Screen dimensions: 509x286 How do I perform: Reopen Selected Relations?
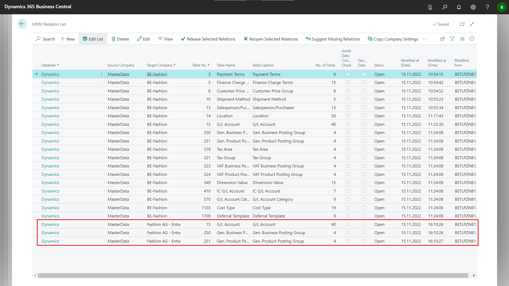coord(271,39)
